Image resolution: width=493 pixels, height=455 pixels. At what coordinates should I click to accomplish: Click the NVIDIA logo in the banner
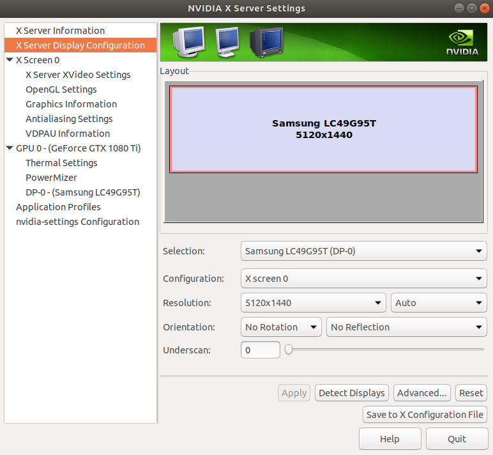point(463,42)
